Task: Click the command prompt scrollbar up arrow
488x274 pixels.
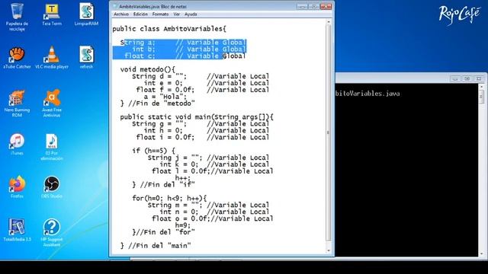Action: pos(481,87)
